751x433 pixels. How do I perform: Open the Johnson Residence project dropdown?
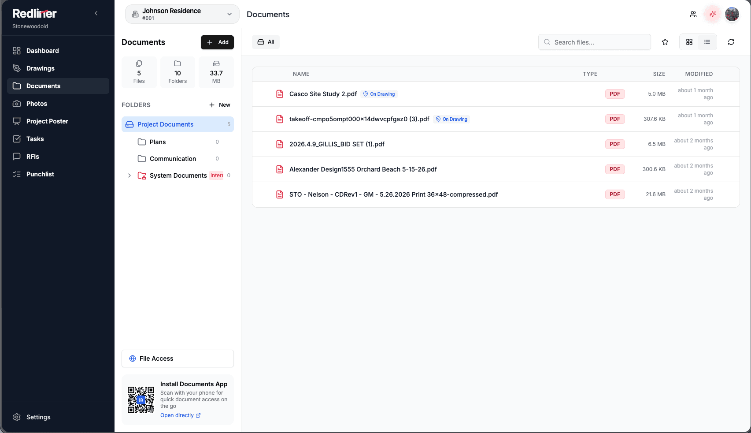pyautogui.click(x=182, y=14)
